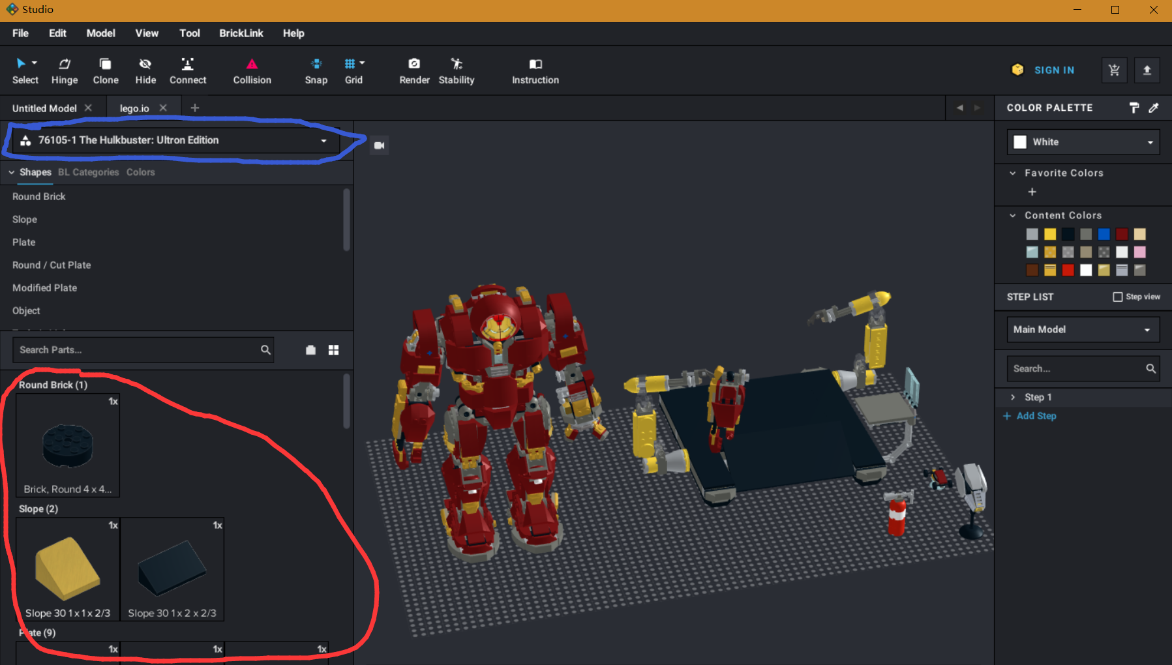The image size is (1172, 665).
Task: Click the previous panel arrow
Action: point(959,108)
